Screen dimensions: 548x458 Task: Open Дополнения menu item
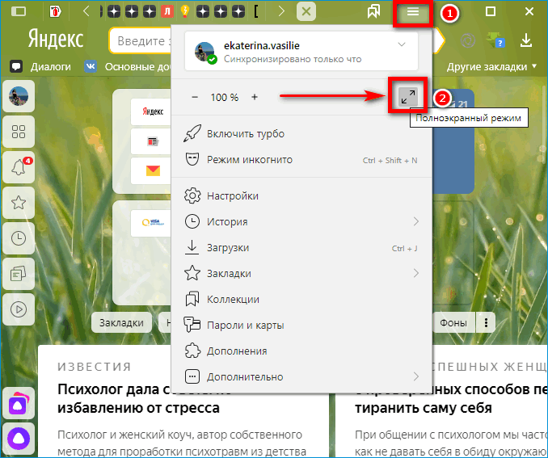click(x=301, y=351)
